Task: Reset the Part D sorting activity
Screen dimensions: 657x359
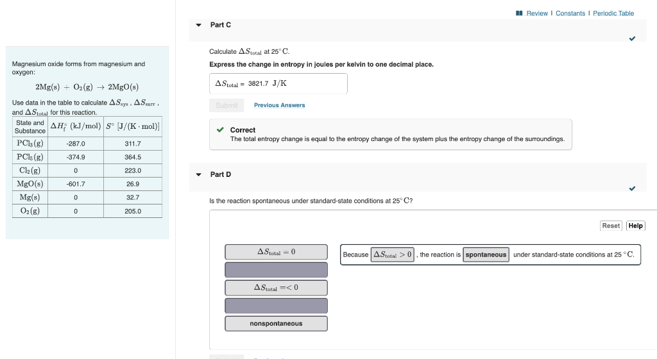Action: [611, 226]
